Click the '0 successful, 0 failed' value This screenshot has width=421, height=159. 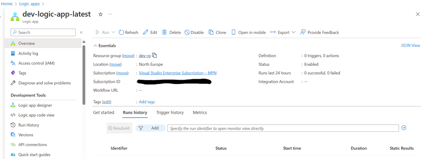[323, 73]
